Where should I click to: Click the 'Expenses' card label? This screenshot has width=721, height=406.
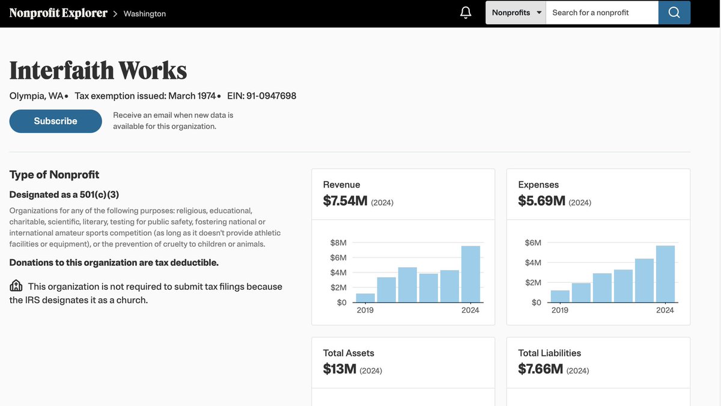538,185
